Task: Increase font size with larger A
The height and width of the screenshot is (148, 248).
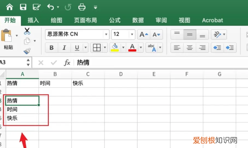Action: [x=144, y=35]
